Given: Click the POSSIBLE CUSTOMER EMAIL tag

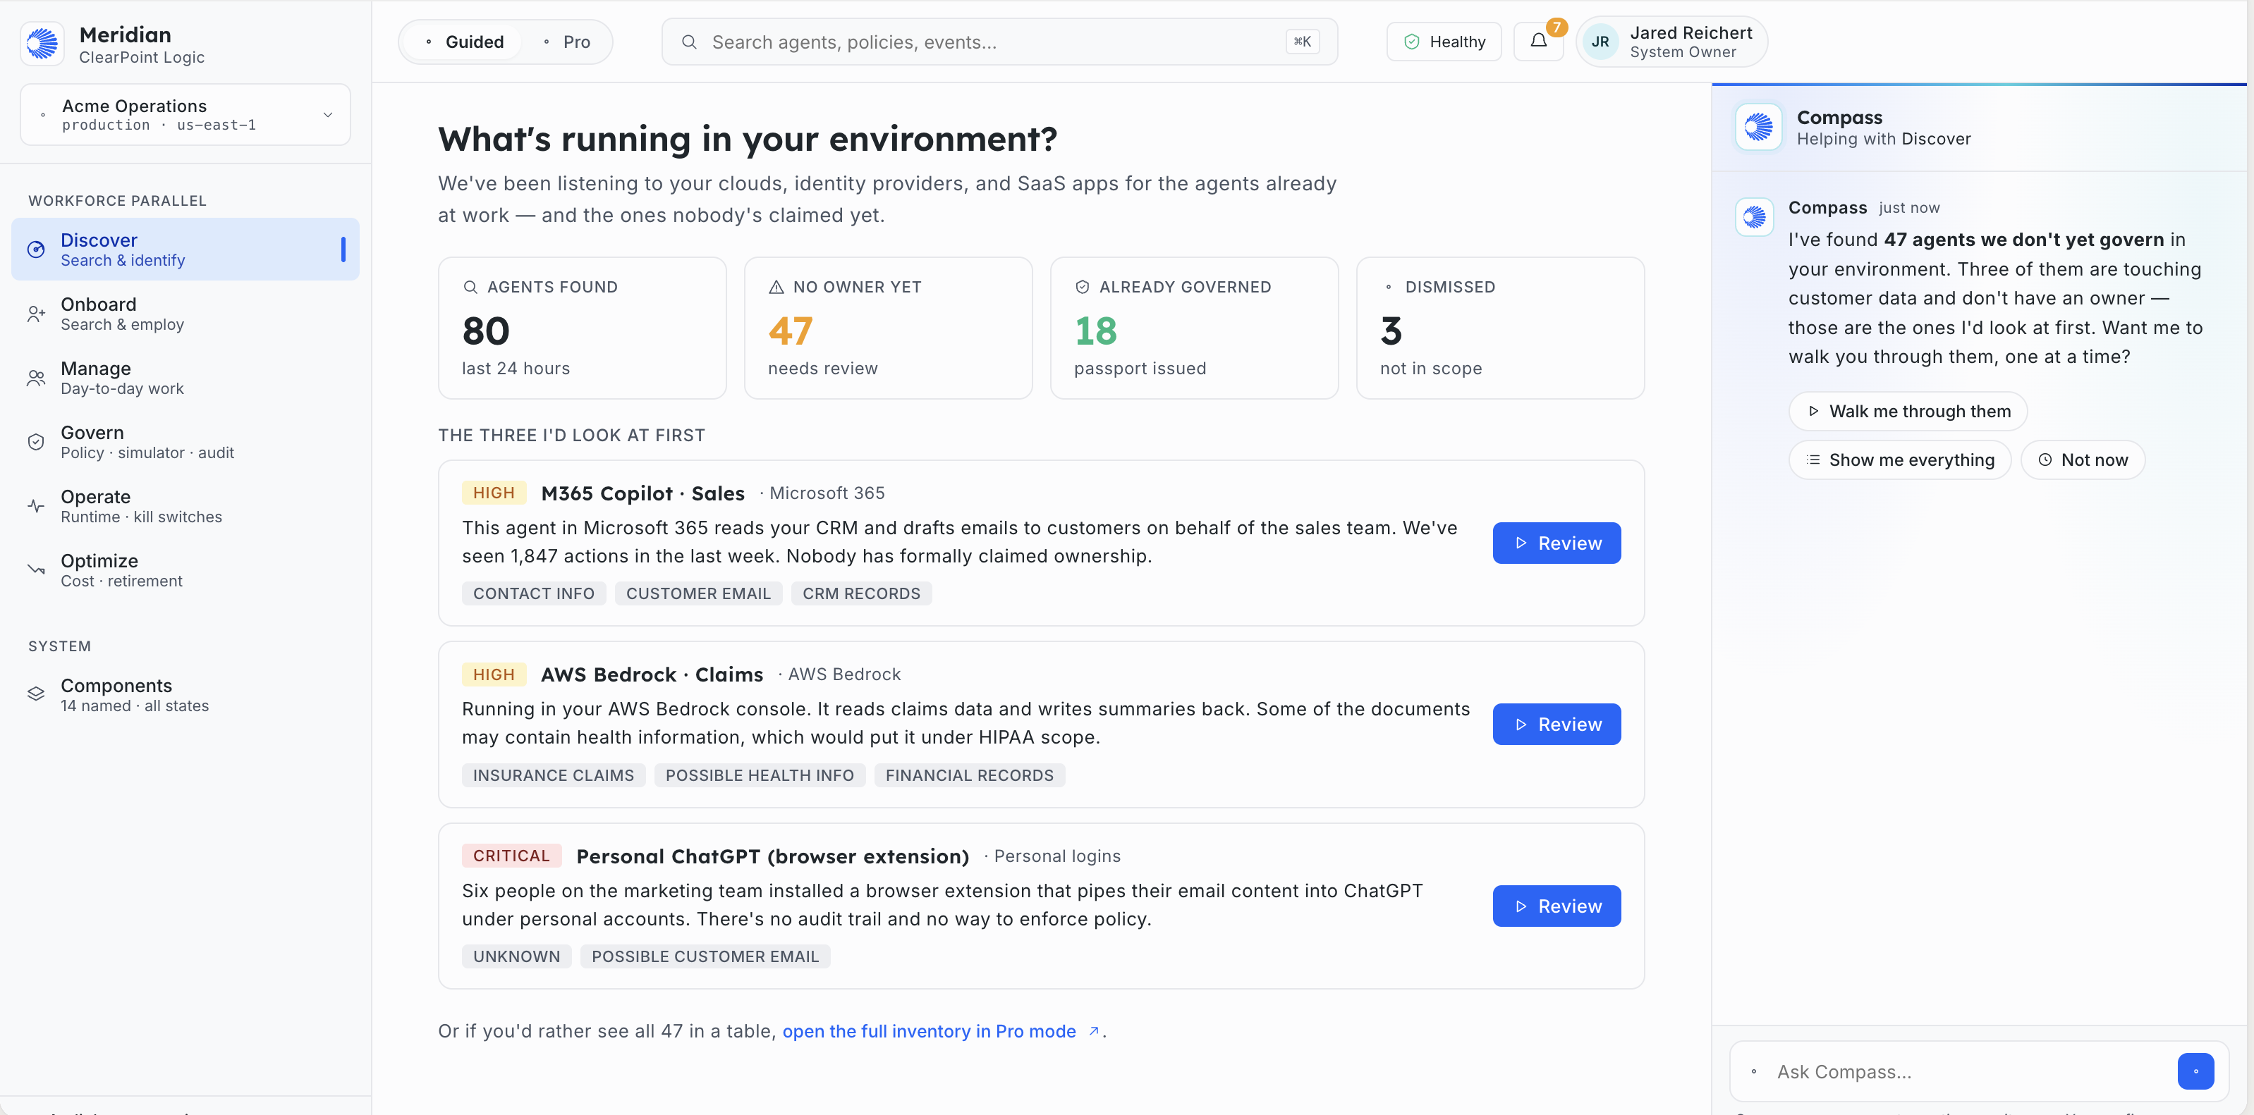Looking at the screenshot, I should tap(705, 956).
